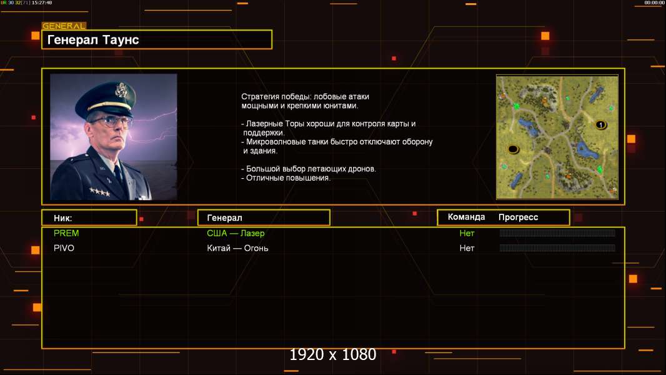Click start position marker 1 on minimap

click(600, 125)
